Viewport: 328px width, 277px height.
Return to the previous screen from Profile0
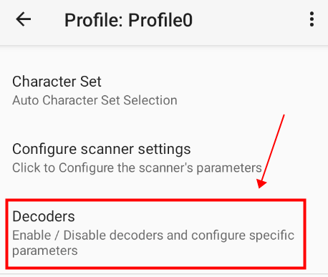tap(24, 19)
